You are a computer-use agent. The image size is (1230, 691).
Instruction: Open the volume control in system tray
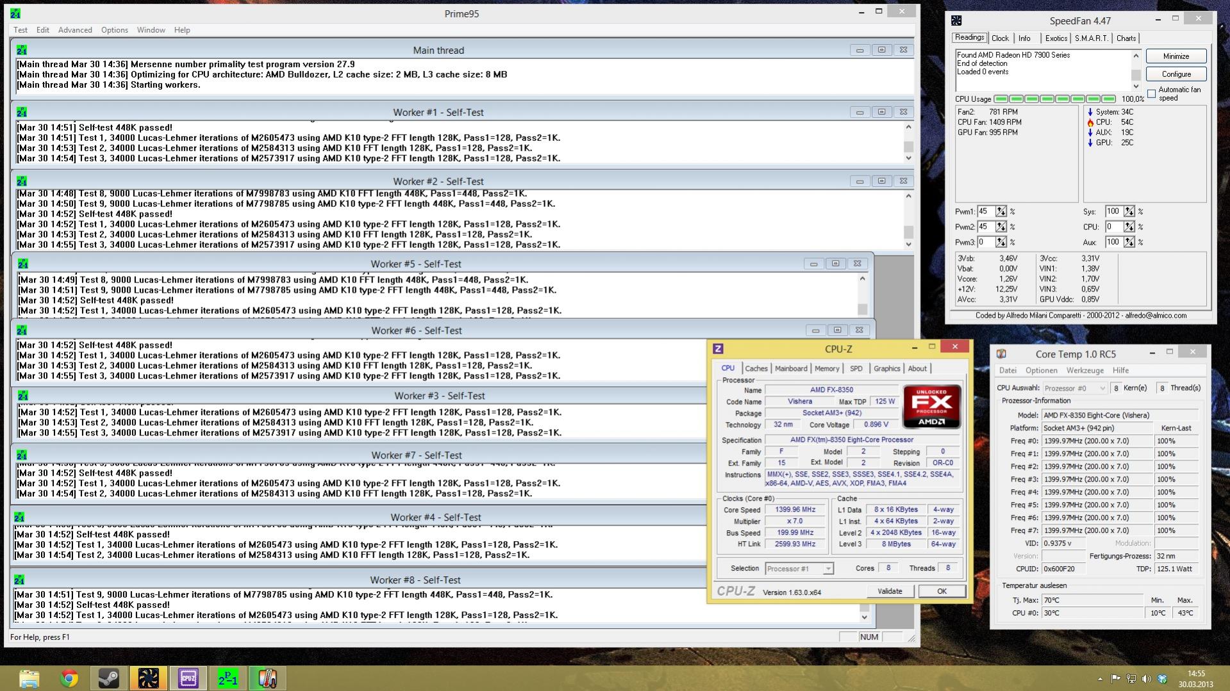coord(1146,679)
